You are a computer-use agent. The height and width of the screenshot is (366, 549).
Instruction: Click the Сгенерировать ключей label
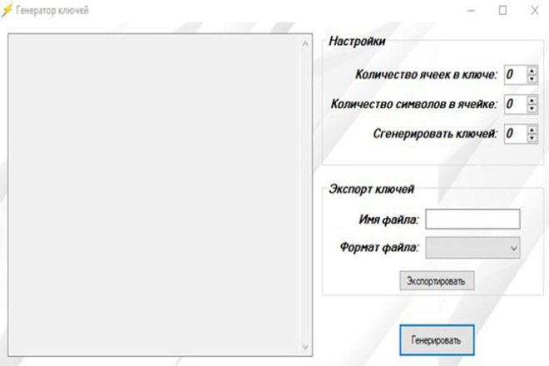435,133
